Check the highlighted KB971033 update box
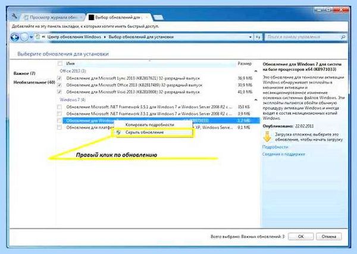Viewport: 357px width, 254px height. (x=59, y=120)
